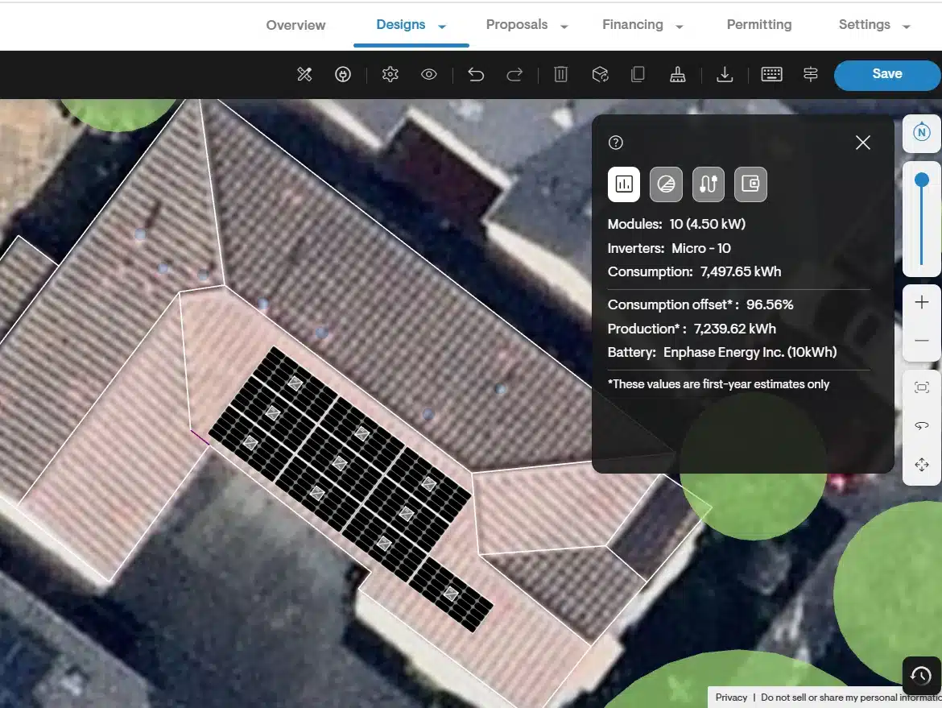Image resolution: width=942 pixels, height=708 pixels.
Task: Click Consumption offset 96.56% value
Action: point(770,304)
